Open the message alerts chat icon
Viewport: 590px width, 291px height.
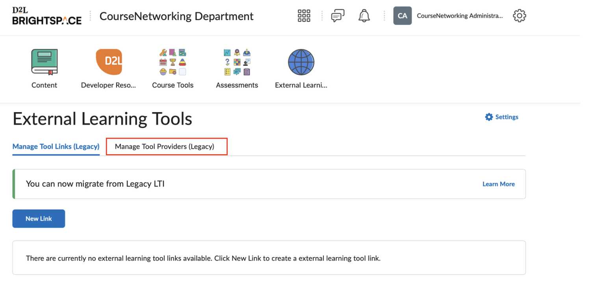[338, 16]
